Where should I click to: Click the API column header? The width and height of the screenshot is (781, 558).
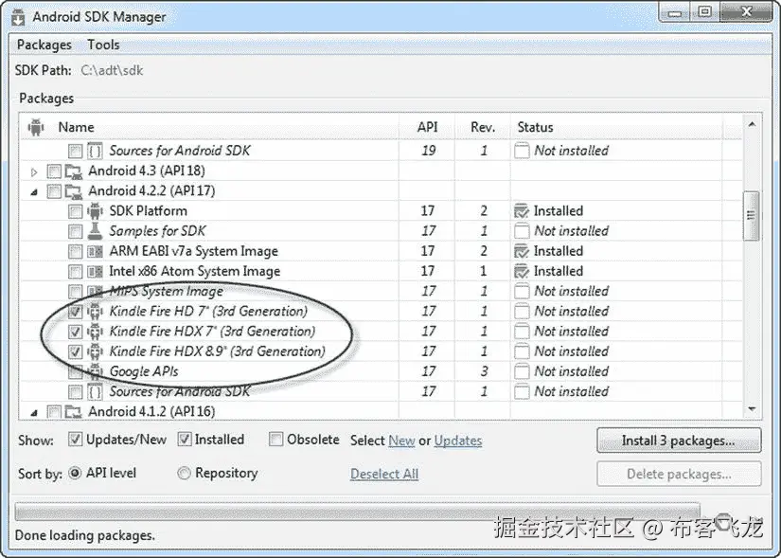(427, 127)
